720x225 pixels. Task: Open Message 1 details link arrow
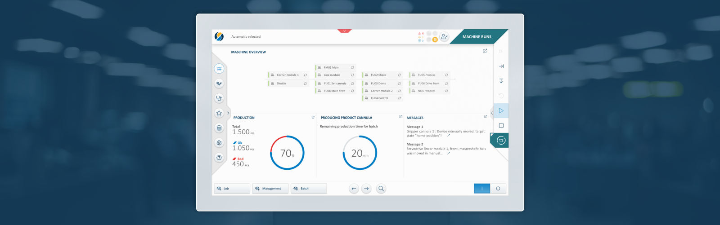click(449, 135)
